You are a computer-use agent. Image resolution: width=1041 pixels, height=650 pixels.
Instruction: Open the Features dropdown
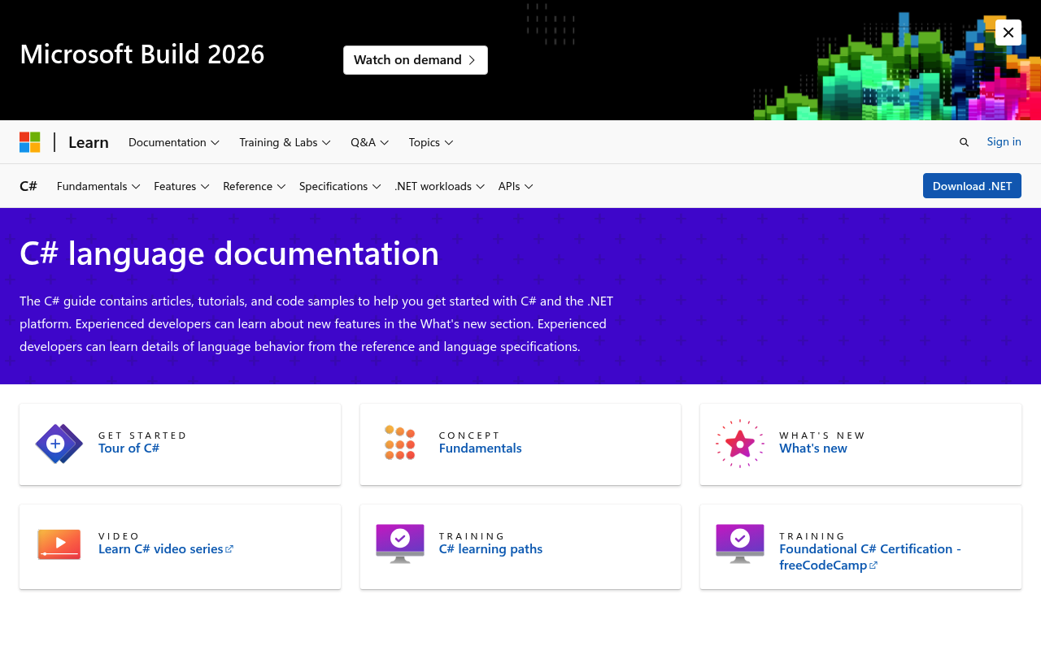181,186
